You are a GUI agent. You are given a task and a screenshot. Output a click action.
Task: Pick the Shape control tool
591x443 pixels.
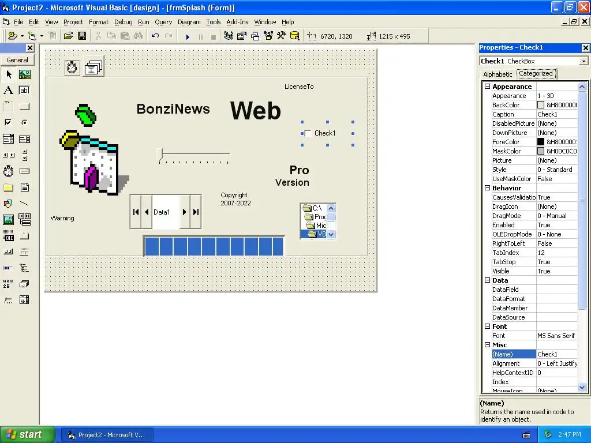click(x=8, y=204)
